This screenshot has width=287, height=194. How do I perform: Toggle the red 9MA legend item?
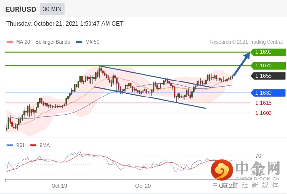click(x=40, y=145)
